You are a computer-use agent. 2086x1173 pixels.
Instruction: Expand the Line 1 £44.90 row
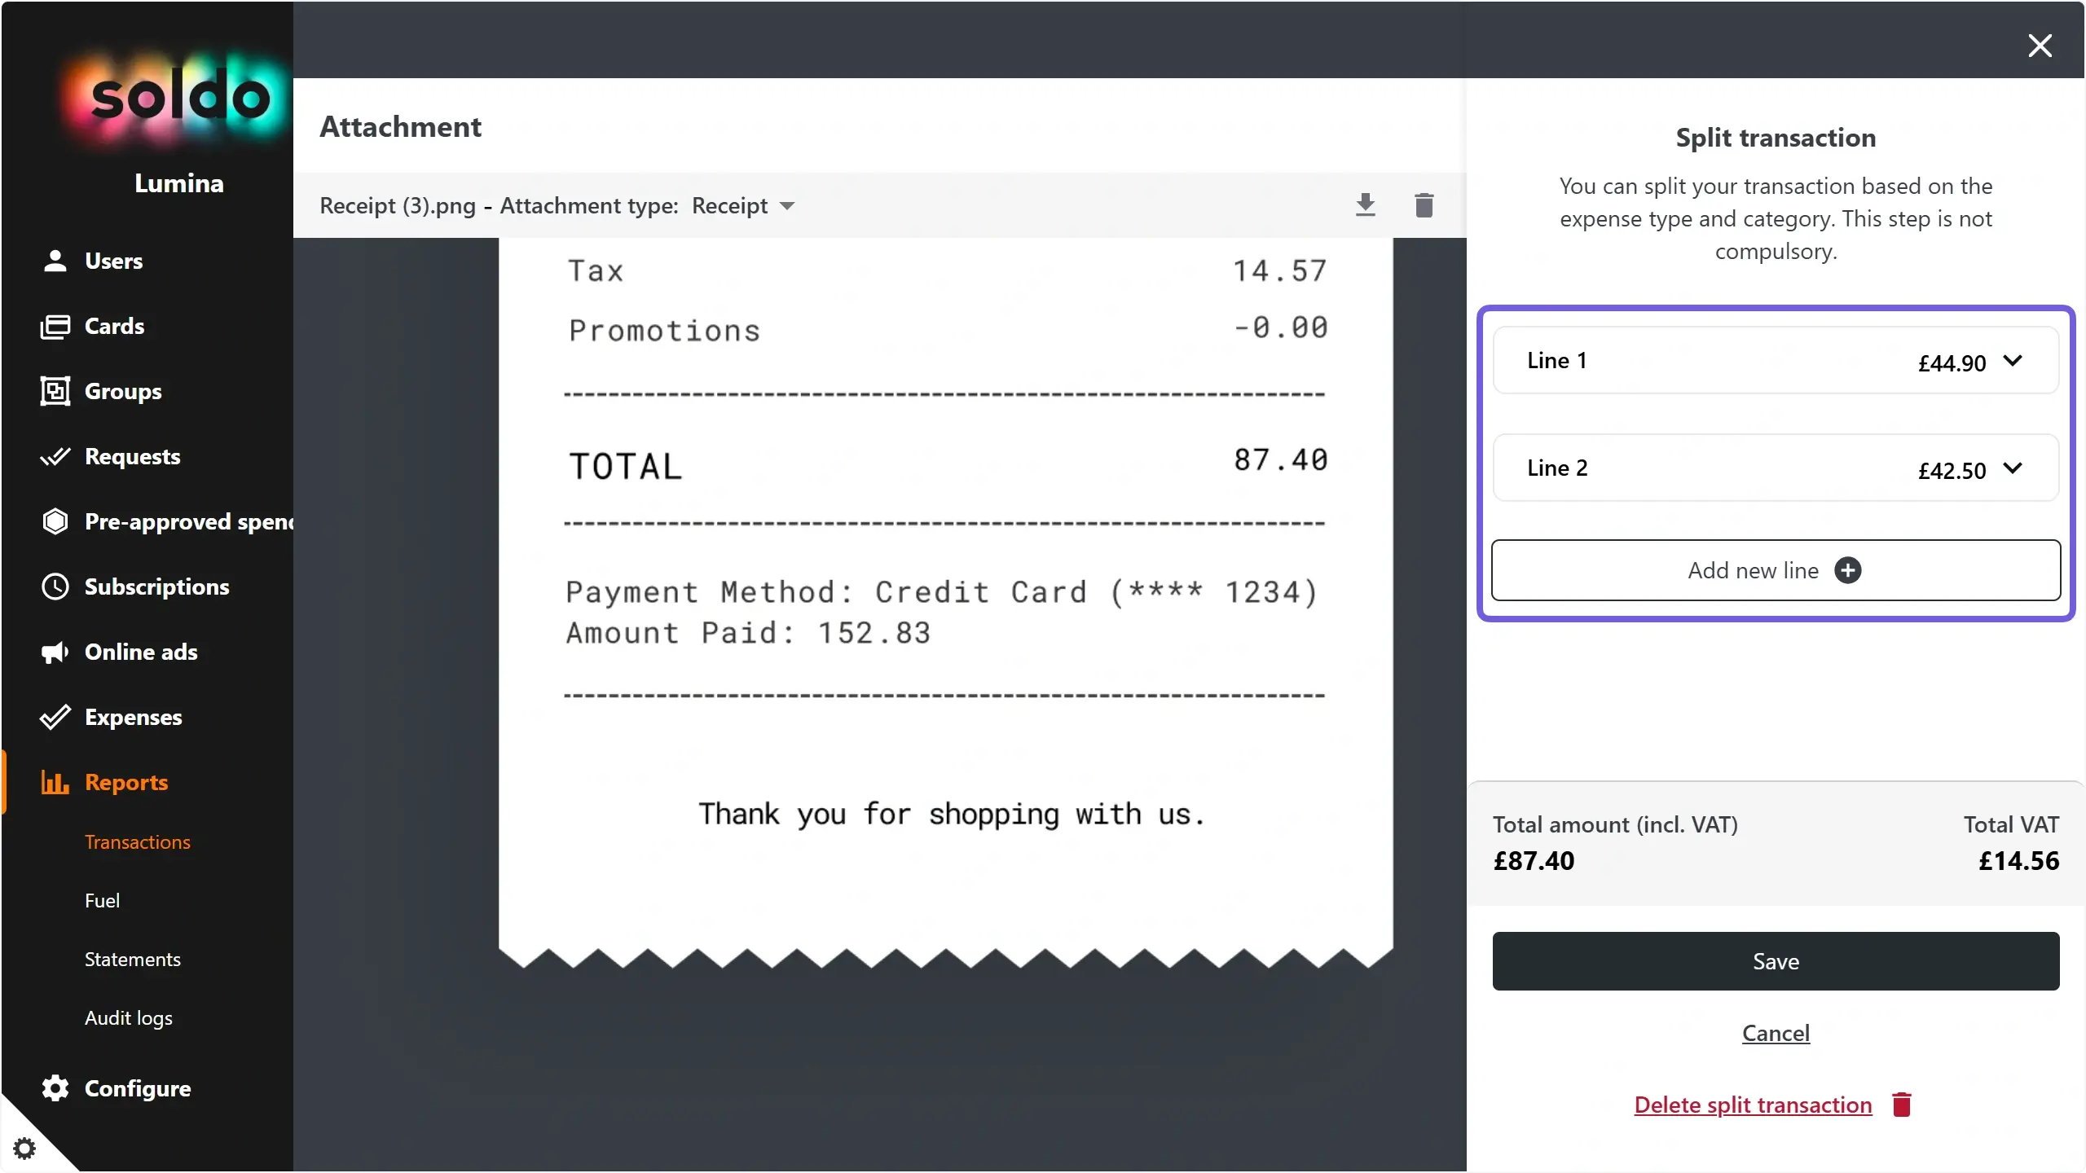(x=2012, y=361)
